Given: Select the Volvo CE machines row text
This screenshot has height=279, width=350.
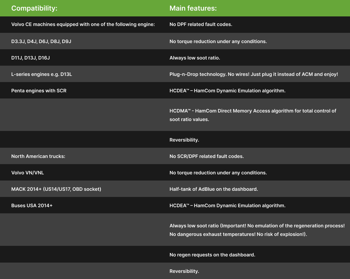Looking at the screenshot, I should coord(83,25).
